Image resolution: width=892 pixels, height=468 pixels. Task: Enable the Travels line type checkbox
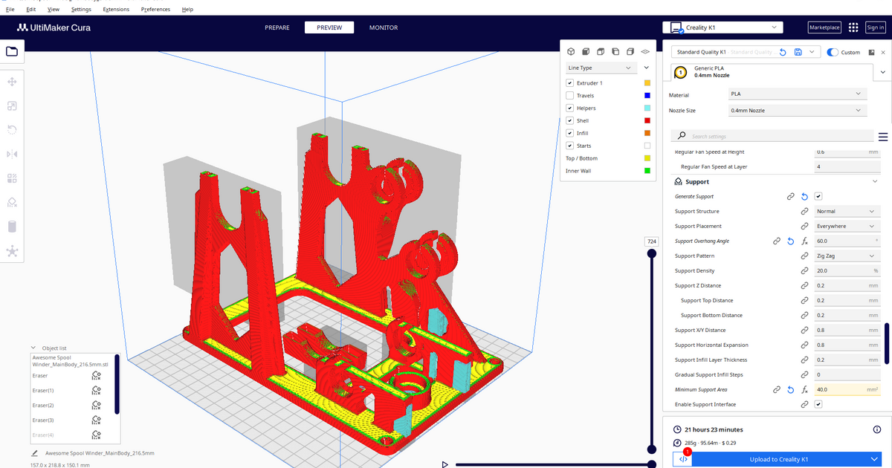570,96
